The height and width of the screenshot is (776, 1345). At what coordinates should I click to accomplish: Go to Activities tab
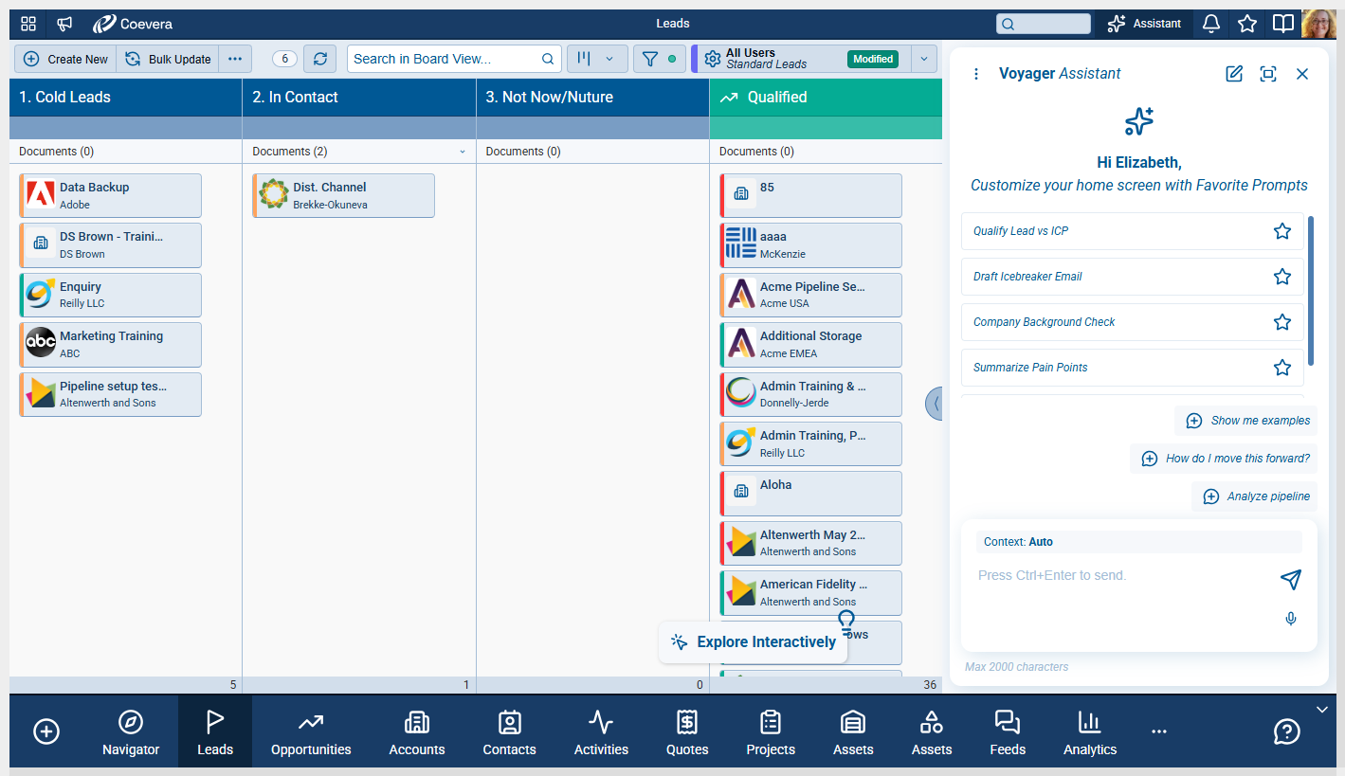(601, 732)
